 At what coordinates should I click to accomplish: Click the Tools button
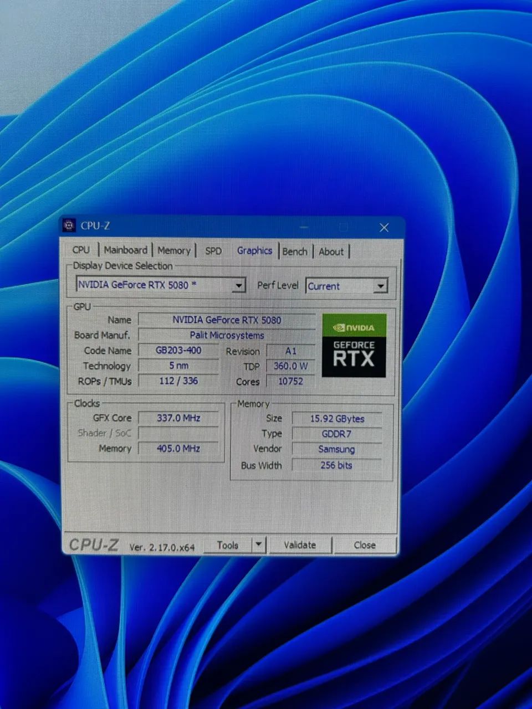227,545
